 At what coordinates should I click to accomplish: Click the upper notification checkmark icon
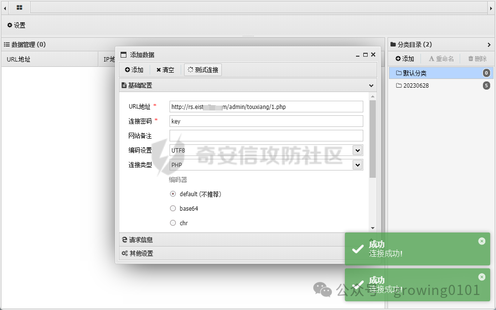(358, 249)
